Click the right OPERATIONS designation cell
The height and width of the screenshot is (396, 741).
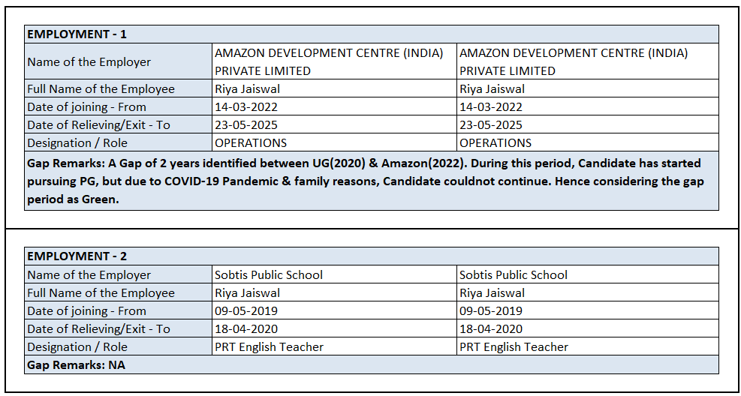(x=496, y=143)
